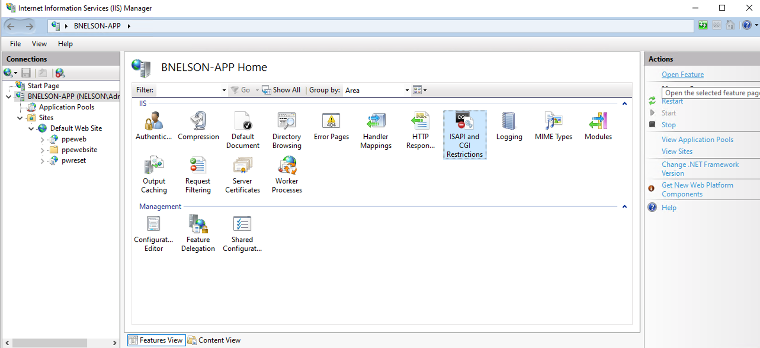Click the Help link in Actions pane
This screenshot has height=348, width=760.
pyautogui.click(x=669, y=208)
